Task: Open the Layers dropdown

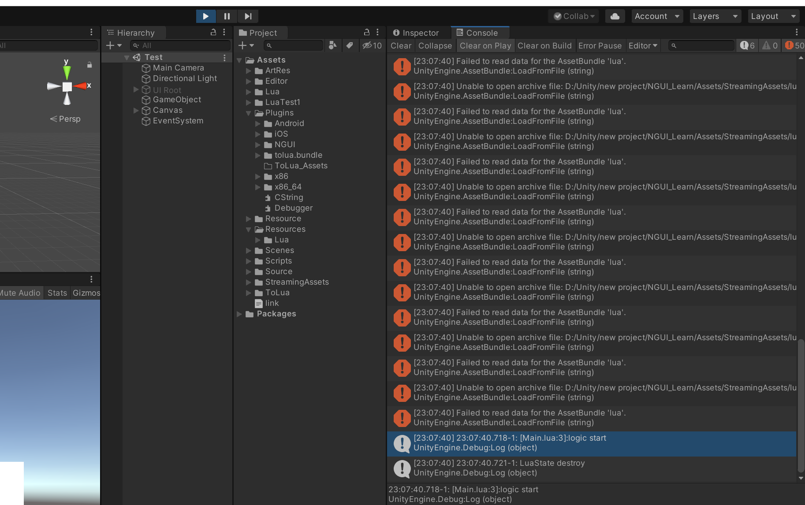Action: (715, 16)
